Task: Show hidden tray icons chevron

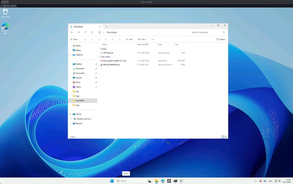Action: point(256,181)
